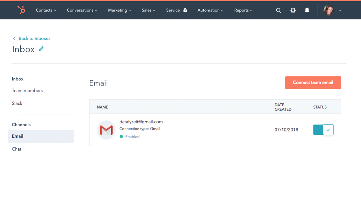Select Chat in the Channels sidebar

17,149
